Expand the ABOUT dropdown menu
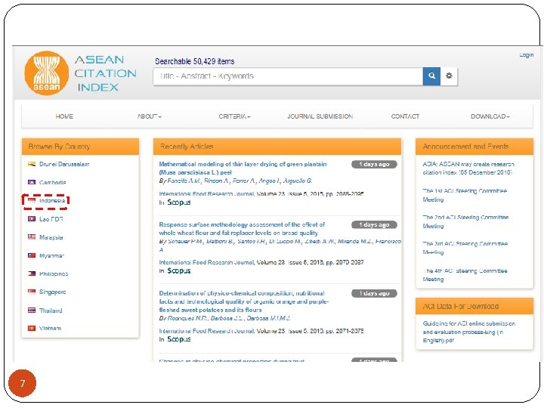This screenshot has width=544, height=408. click(x=149, y=116)
